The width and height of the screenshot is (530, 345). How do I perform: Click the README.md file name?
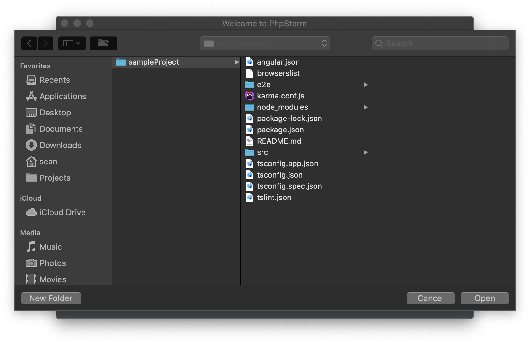[x=279, y=141]
